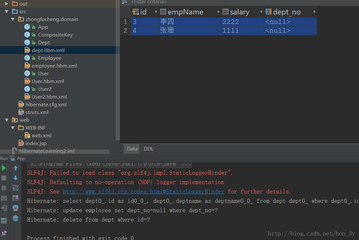Image resolution: width=359 pixels, height=240 pixels.
Task: Click the filter criteria search icon
Action: (x=124, y=2)
